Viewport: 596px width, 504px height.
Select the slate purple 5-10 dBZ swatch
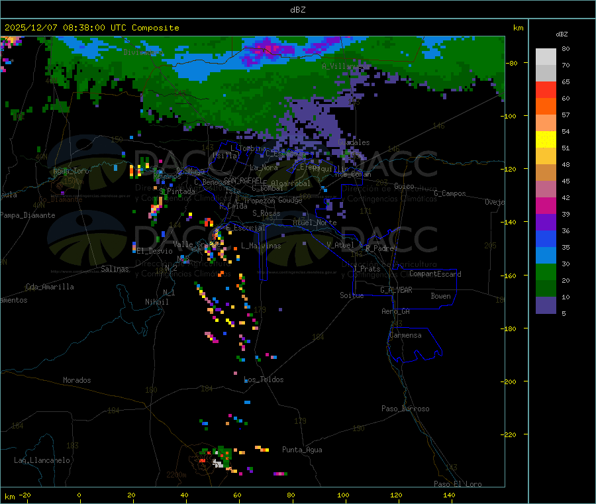point(546,305)
